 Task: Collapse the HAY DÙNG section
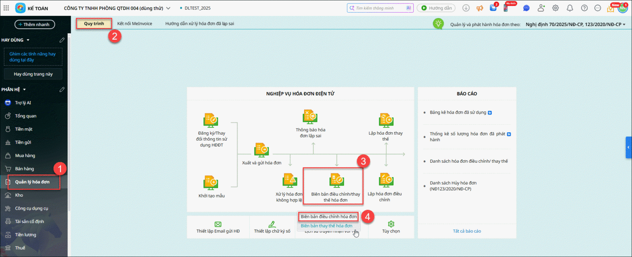pos(28,40)
